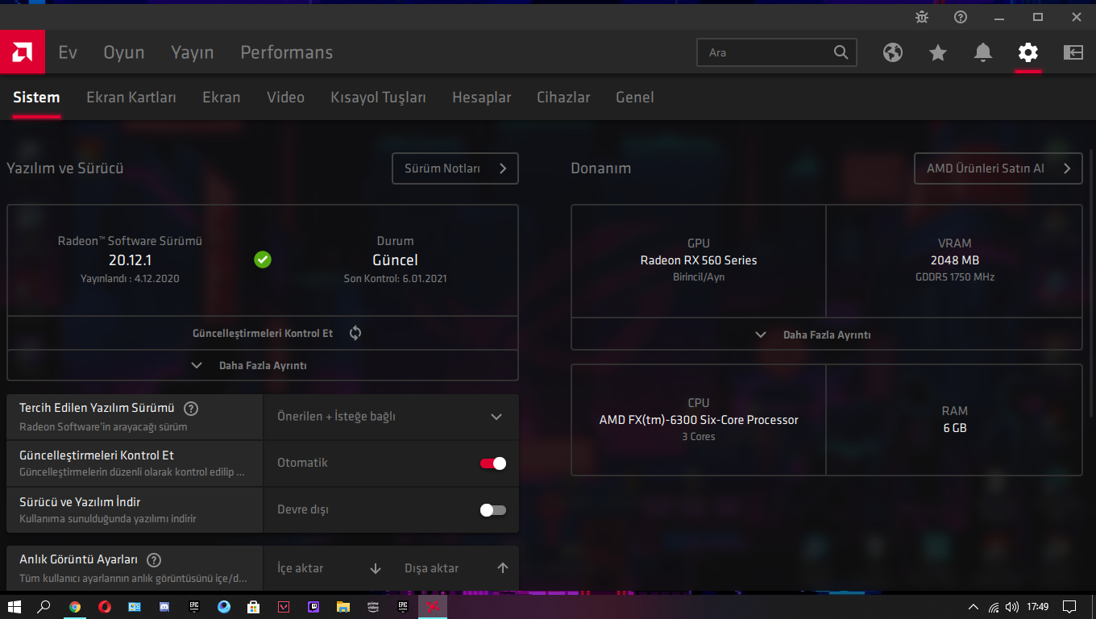
Task: Open the favorites star icon
Action: click(x=937, y=52)
